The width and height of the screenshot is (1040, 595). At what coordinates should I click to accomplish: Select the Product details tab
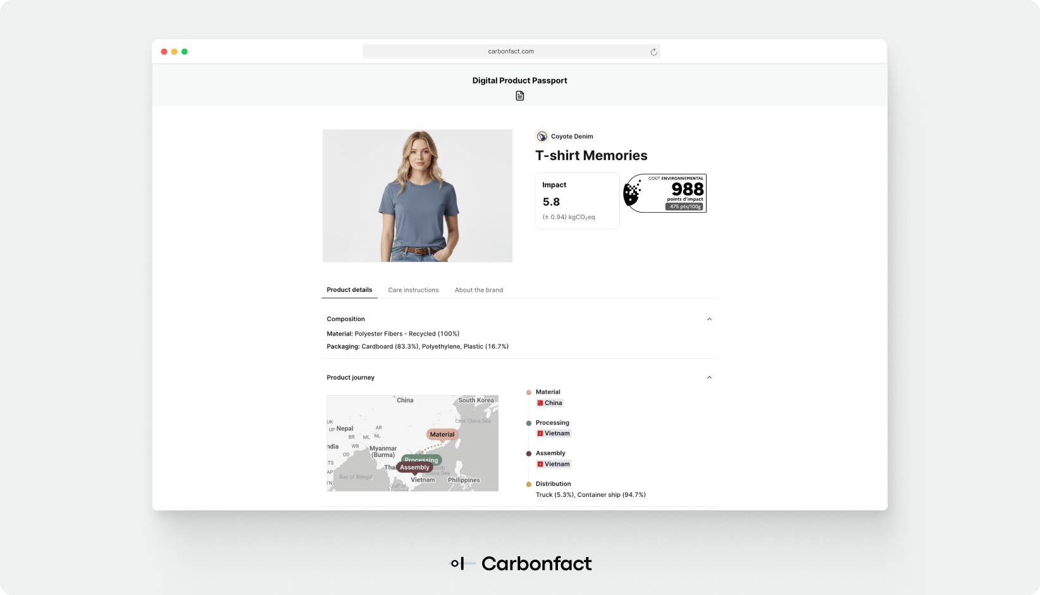(349, 290)
